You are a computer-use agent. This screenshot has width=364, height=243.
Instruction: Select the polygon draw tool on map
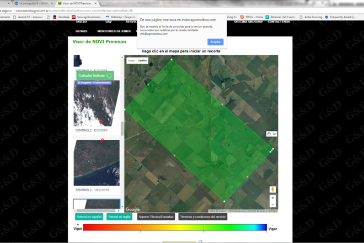(274, 134)
